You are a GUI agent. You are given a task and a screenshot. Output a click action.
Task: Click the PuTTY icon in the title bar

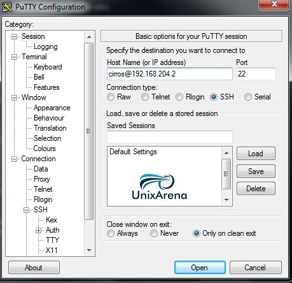pos(6,6)
